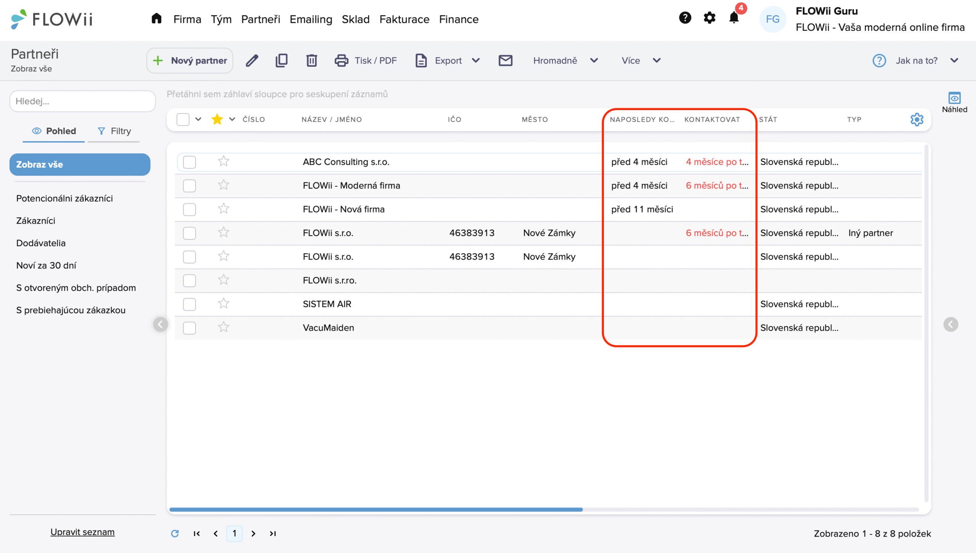
Task: Star the SISTEM AIR partner as favorite
Action: 223,304
